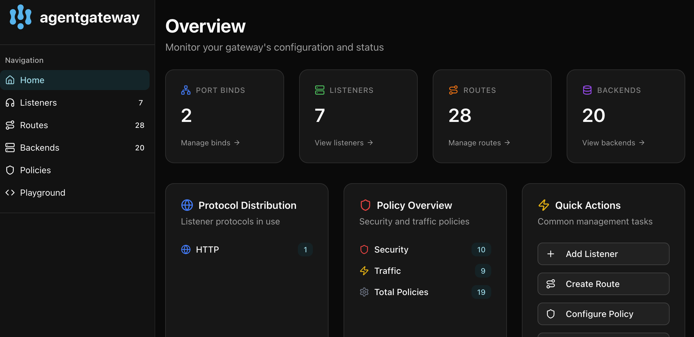694x337 pixels.
Task: Click the Create Route button
Action: 603,284
